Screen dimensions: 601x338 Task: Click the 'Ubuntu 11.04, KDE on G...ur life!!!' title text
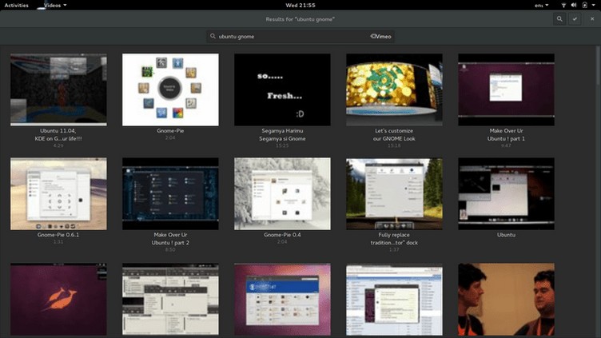(x=58, y=134)
